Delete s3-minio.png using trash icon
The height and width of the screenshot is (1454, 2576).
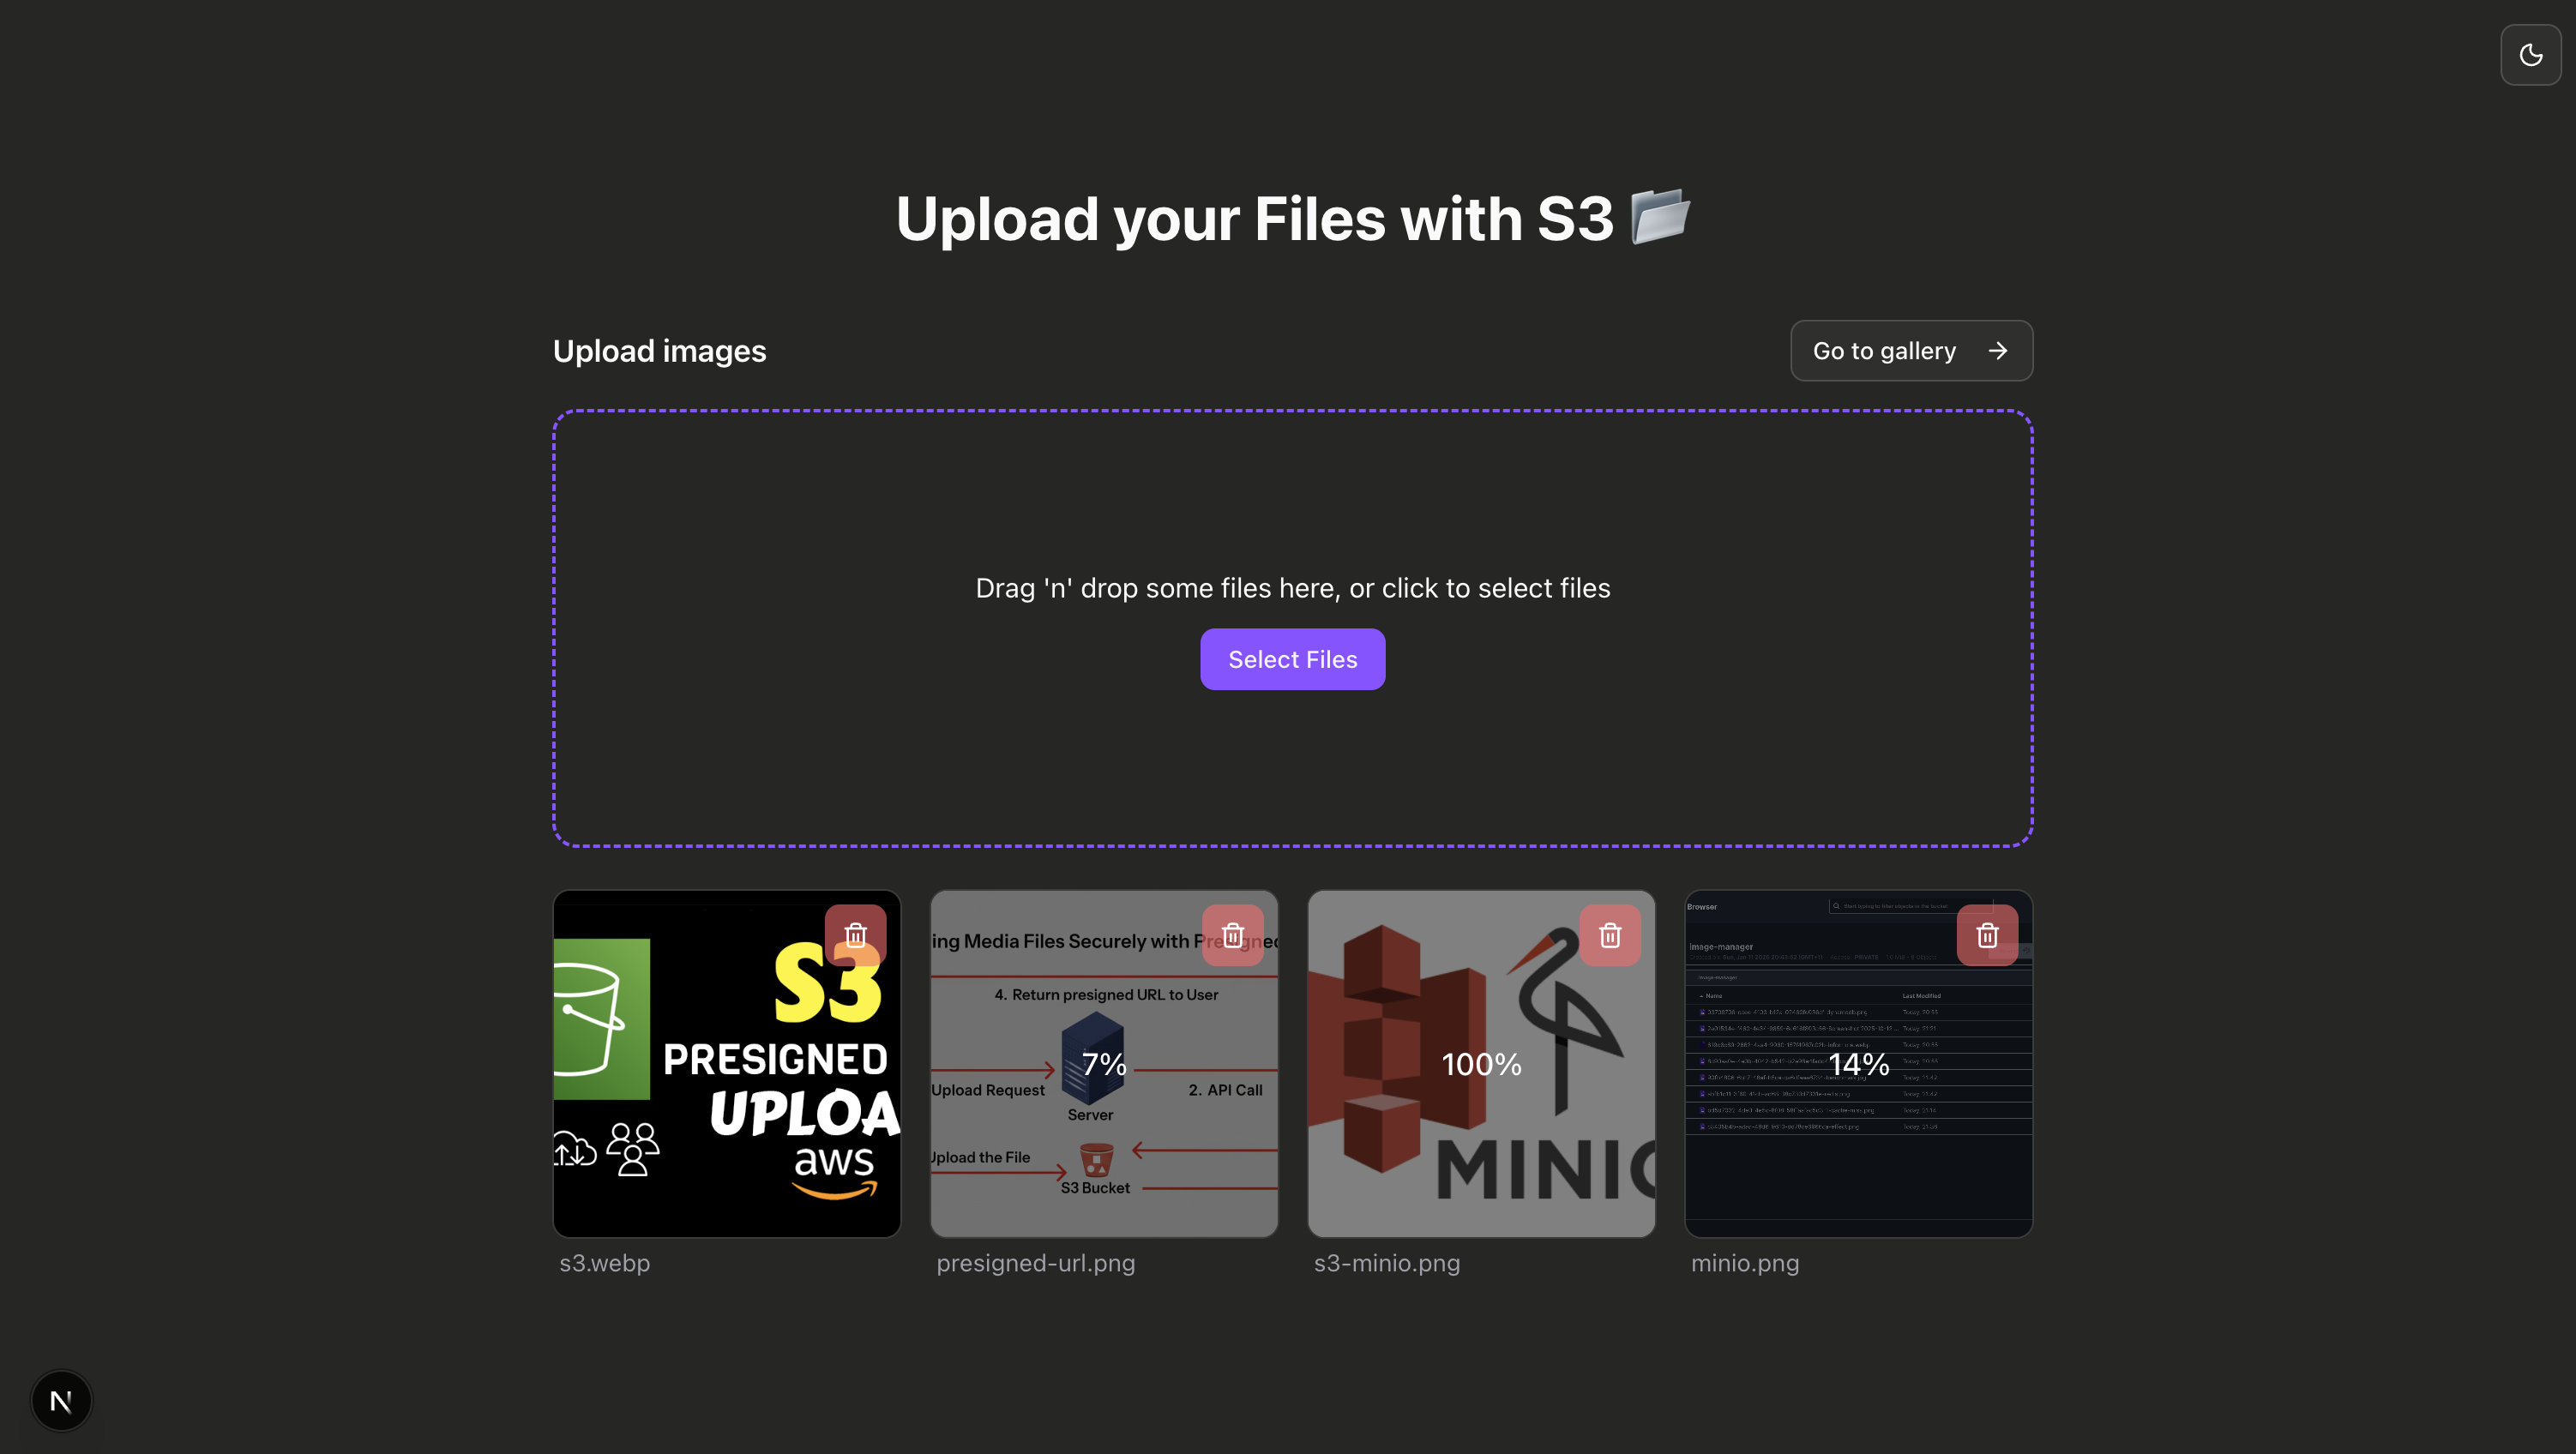pyautogui.click(x=1610, y=935)
